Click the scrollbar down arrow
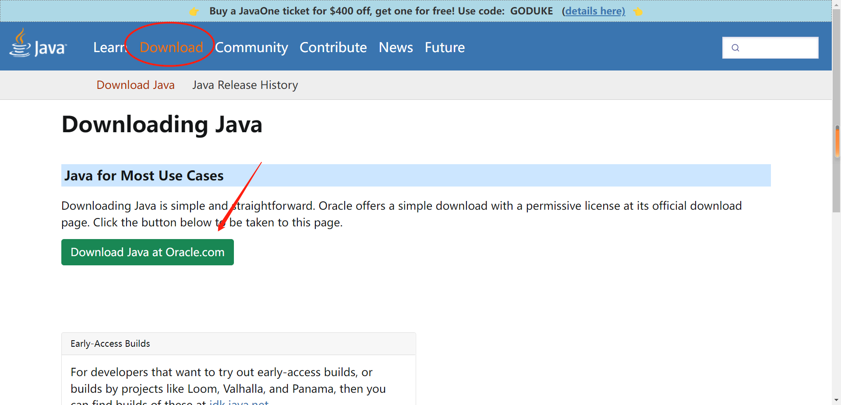This screenshot has width=841, height=405. click(837, 400)
